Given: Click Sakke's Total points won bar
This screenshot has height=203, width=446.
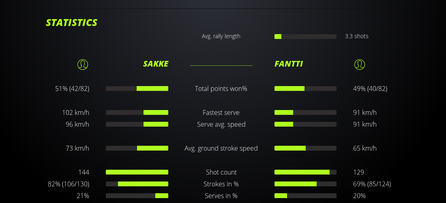Looking at the screenshot, I should [x=137, y=89].
